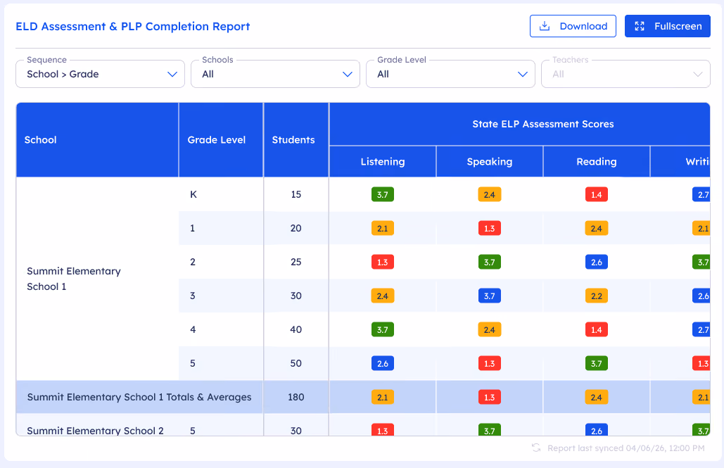Open the Sequence dropdown
This screenshot has height=468, width=724.
pos(100,74)
